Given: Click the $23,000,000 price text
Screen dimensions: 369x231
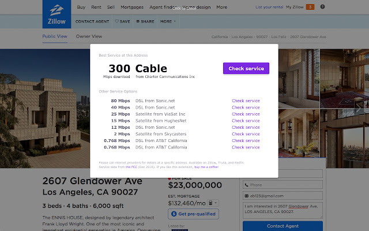Looking at the screenshot, I should [195, 185].
